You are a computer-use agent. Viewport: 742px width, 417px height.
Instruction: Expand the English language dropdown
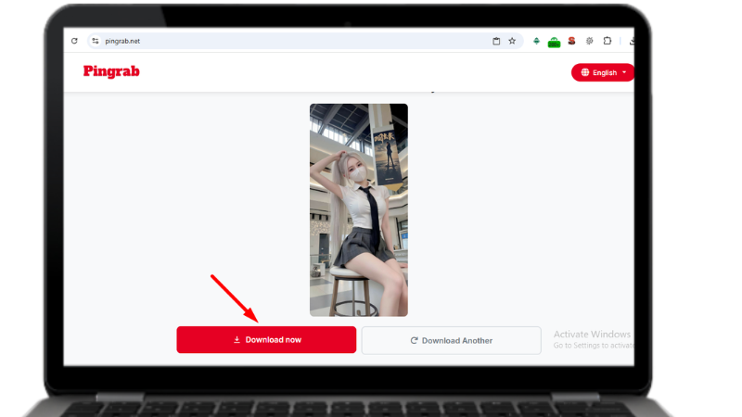pos(603,72)
